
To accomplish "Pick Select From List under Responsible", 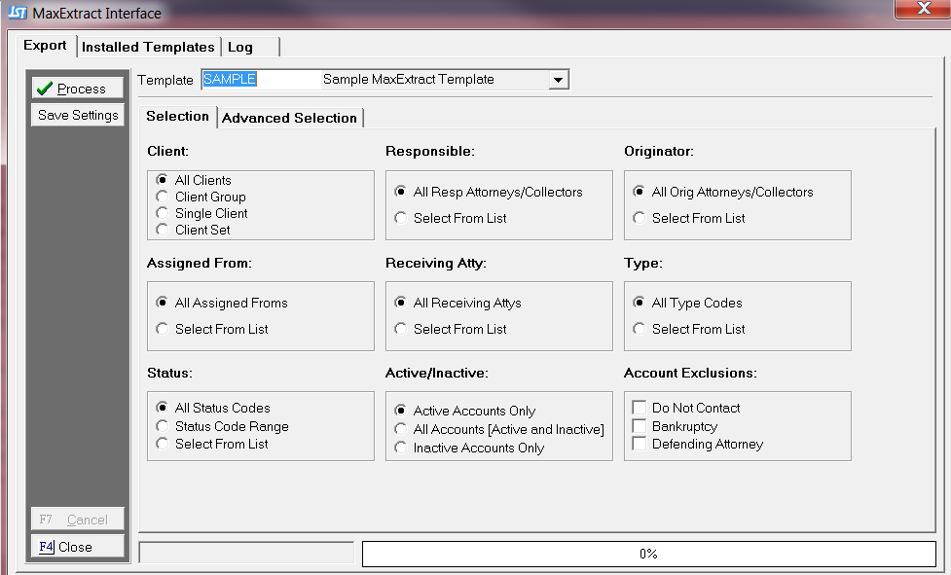I will [x=401, y=218].
